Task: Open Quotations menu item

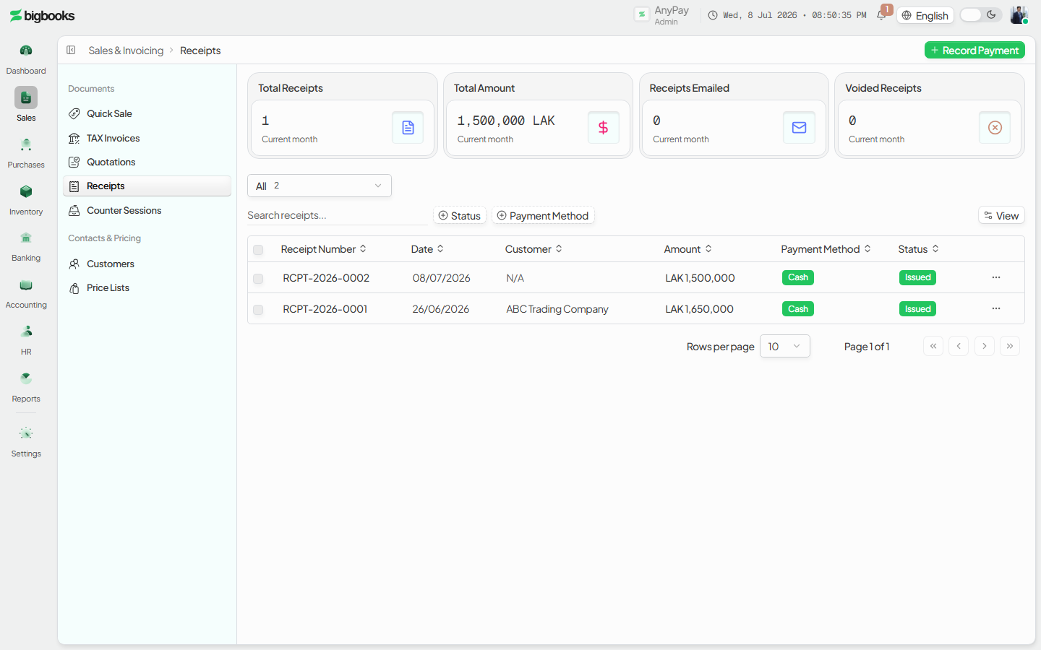Action: 147,162
